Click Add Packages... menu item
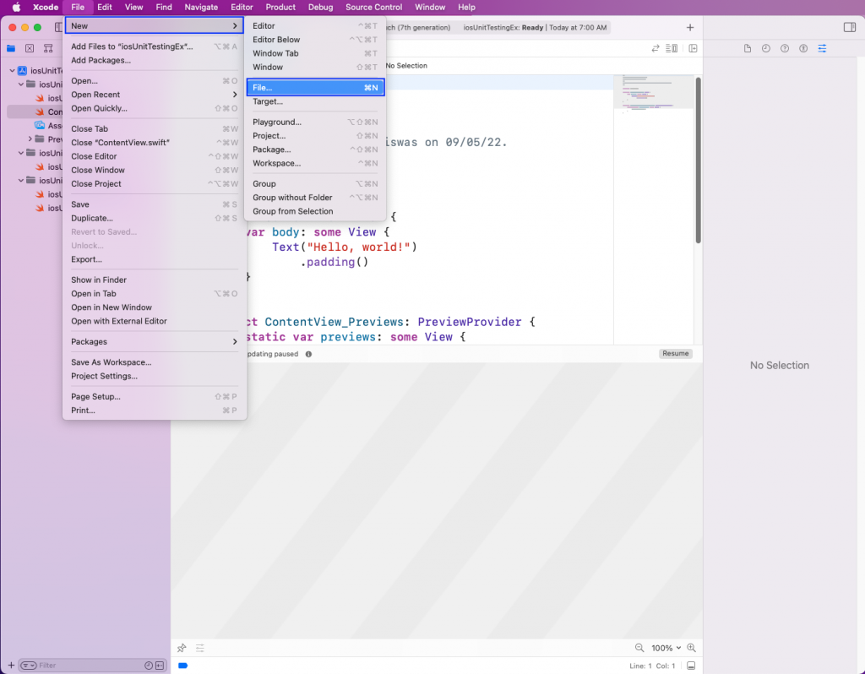The width and height of the screenshot is (865, 674). coord(154,60)
